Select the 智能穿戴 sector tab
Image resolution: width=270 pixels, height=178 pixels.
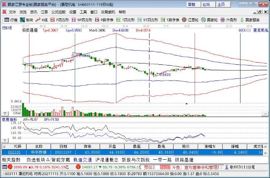(61, 160)
